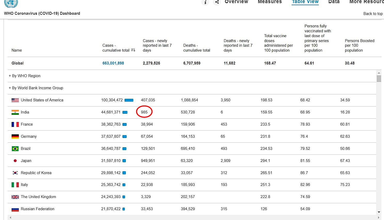The width and height of the screenshot is (384, 220).
Task: Click the blue cases bar in the Russian Federation row
Action: [124, 209]
